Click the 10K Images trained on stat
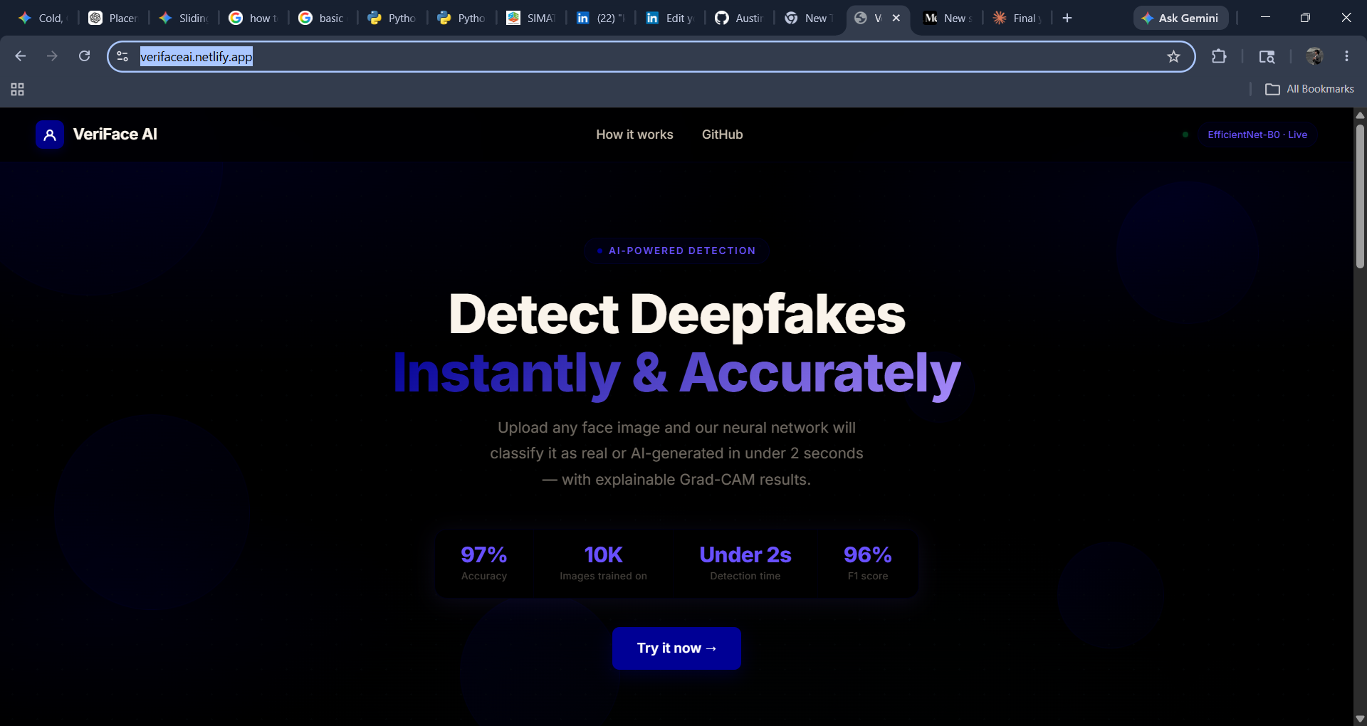The image size is (1367, 726). point(603,563)
